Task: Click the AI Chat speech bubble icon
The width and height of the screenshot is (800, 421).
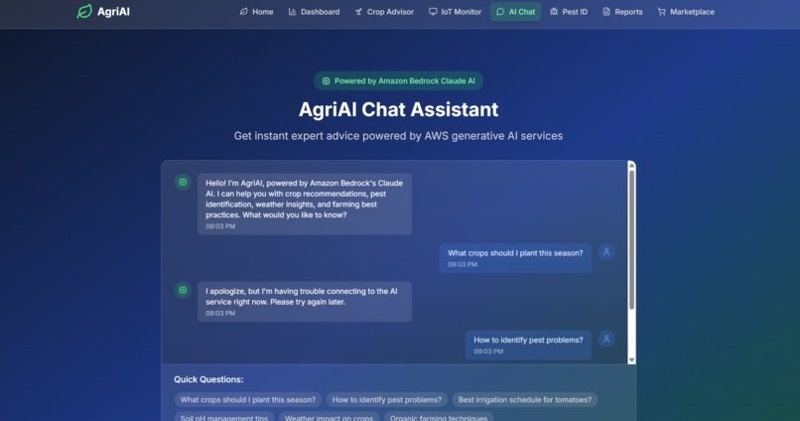Action: pyautogui.click(x=500, y=12)
